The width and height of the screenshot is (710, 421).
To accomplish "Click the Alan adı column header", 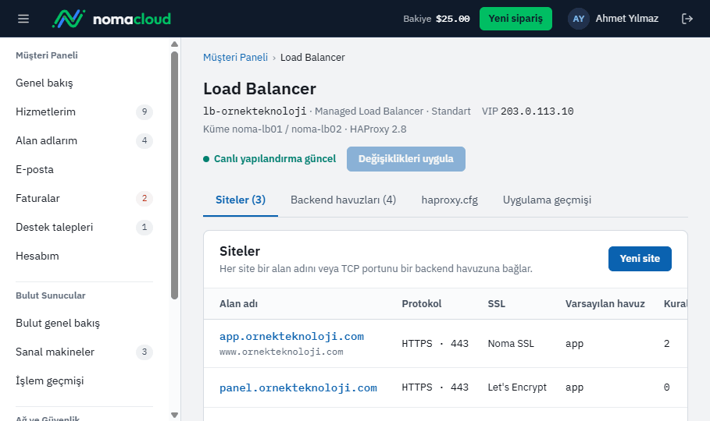I will (x=239, y=304).
